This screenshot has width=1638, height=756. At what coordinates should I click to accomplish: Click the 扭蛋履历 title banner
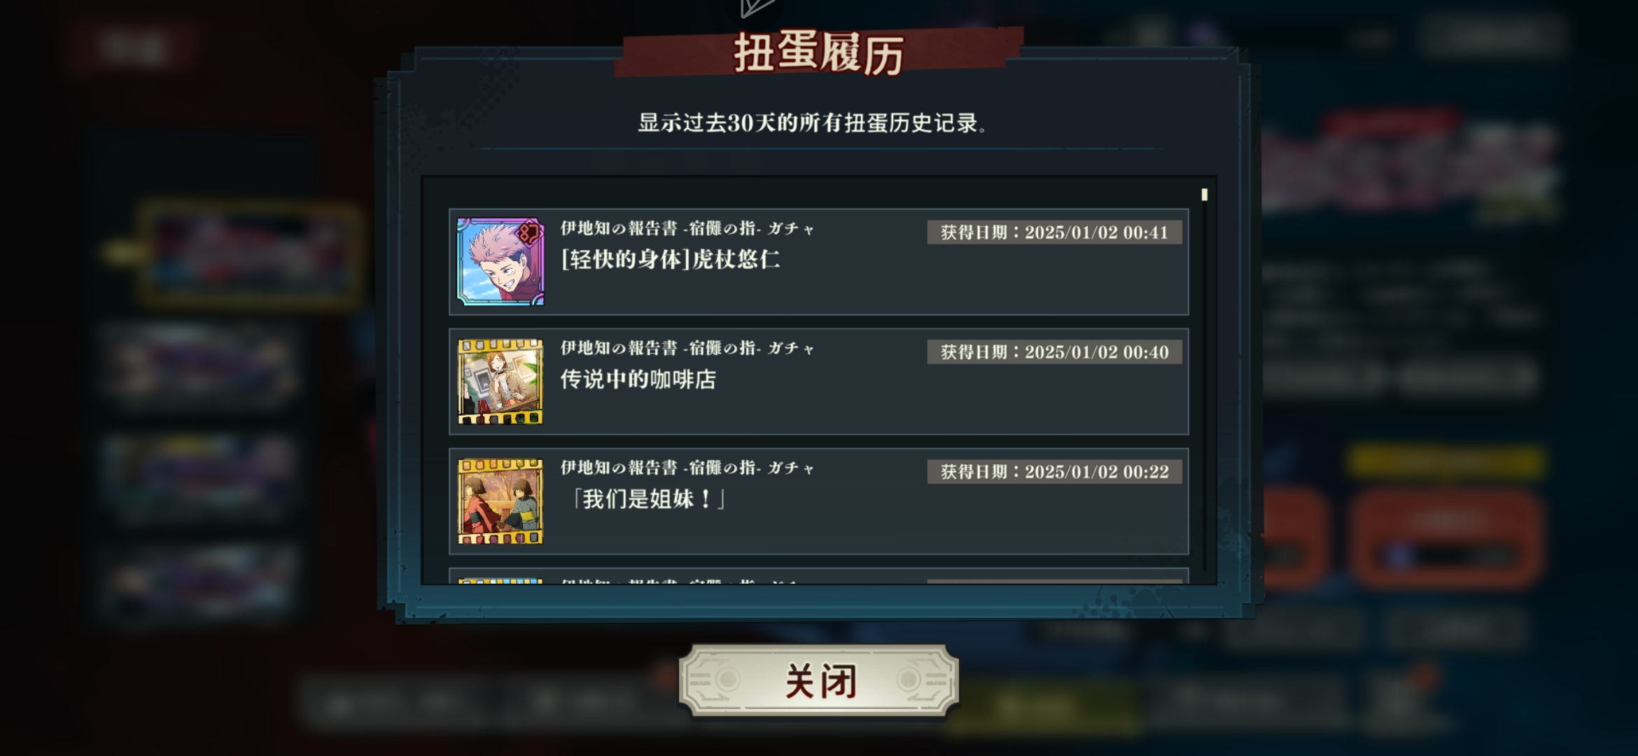click(818, 53)
